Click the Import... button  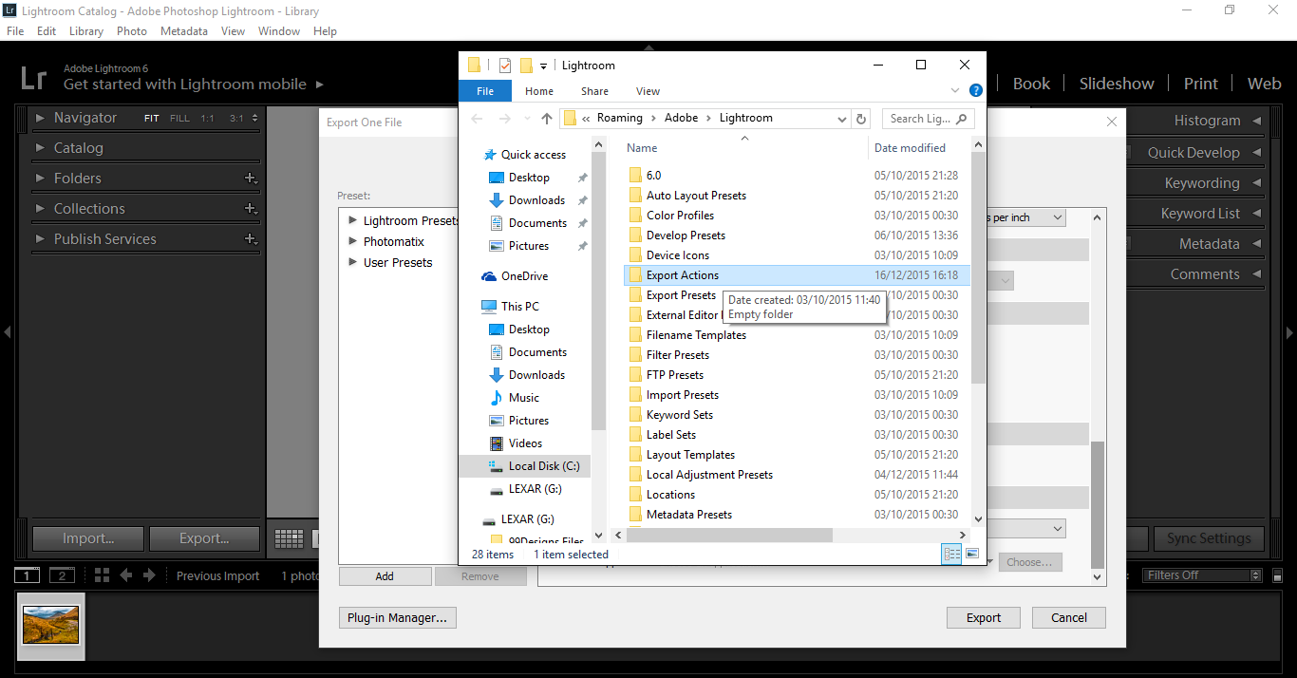tap(88, 538)
